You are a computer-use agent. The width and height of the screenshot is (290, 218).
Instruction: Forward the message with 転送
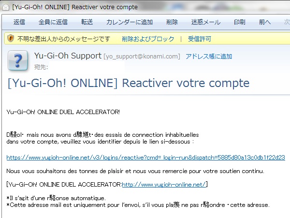coord(87,22)
